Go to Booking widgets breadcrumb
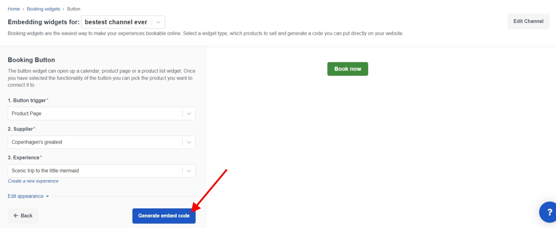Viewport: 556px width, 228px height. (43, 9)
